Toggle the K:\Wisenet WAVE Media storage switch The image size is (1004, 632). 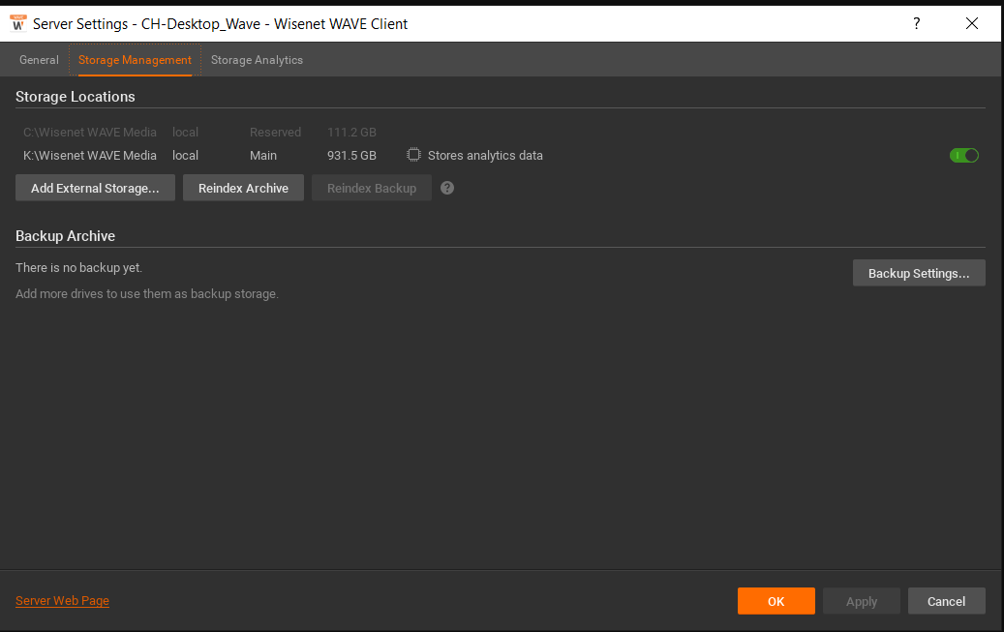(x=963, y=155)
